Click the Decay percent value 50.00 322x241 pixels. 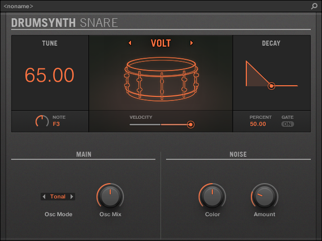(x=258, y=124)
